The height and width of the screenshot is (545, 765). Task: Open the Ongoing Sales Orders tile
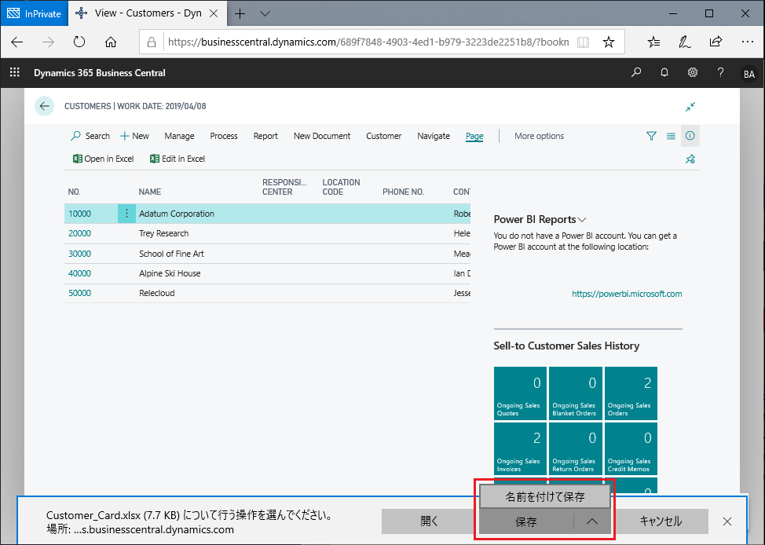coord(631,393)
